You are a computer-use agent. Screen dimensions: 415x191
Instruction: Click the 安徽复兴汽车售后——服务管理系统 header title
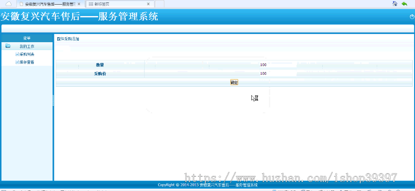click(79, 17)
